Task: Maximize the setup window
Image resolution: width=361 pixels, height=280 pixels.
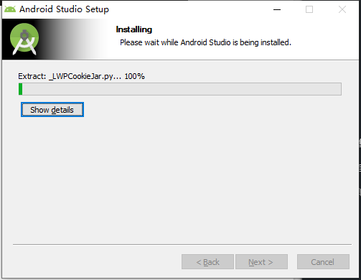Action: [x=309, y=9]
